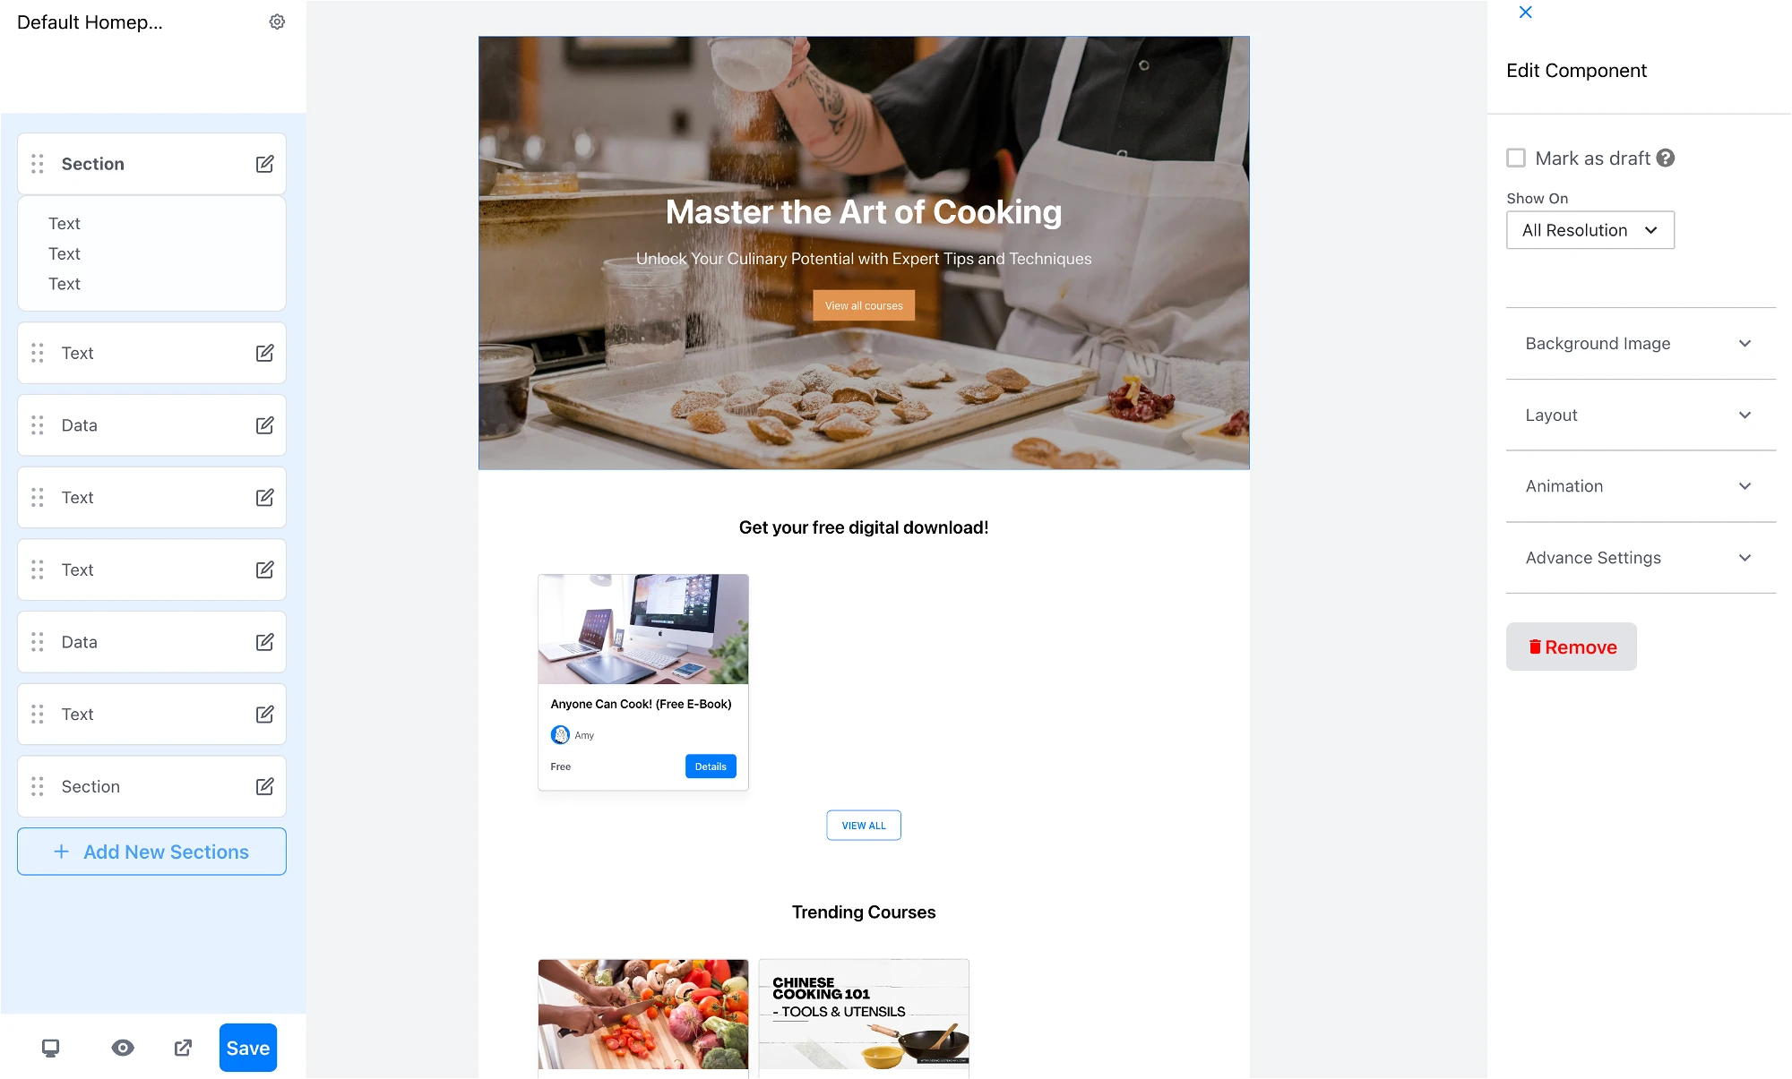This screenshot has width=1792, height=1079.
Task: Open page in new tab icon
Action: click(x=183, y=1048)
